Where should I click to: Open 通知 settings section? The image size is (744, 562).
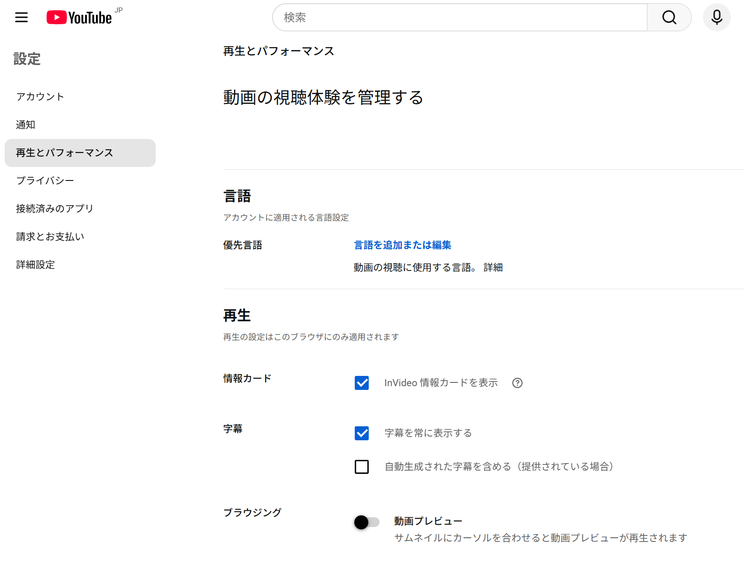coord(26,125)
